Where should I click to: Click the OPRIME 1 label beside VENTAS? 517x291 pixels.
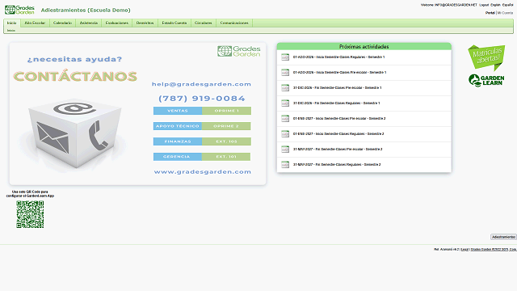(226, 111)
